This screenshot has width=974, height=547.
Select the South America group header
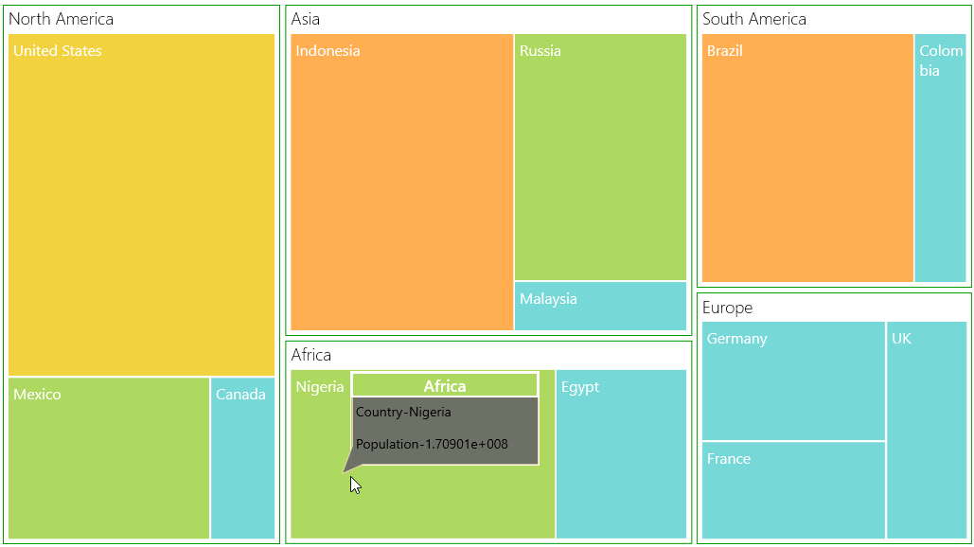pyautogui.click(x=754, y=19)
